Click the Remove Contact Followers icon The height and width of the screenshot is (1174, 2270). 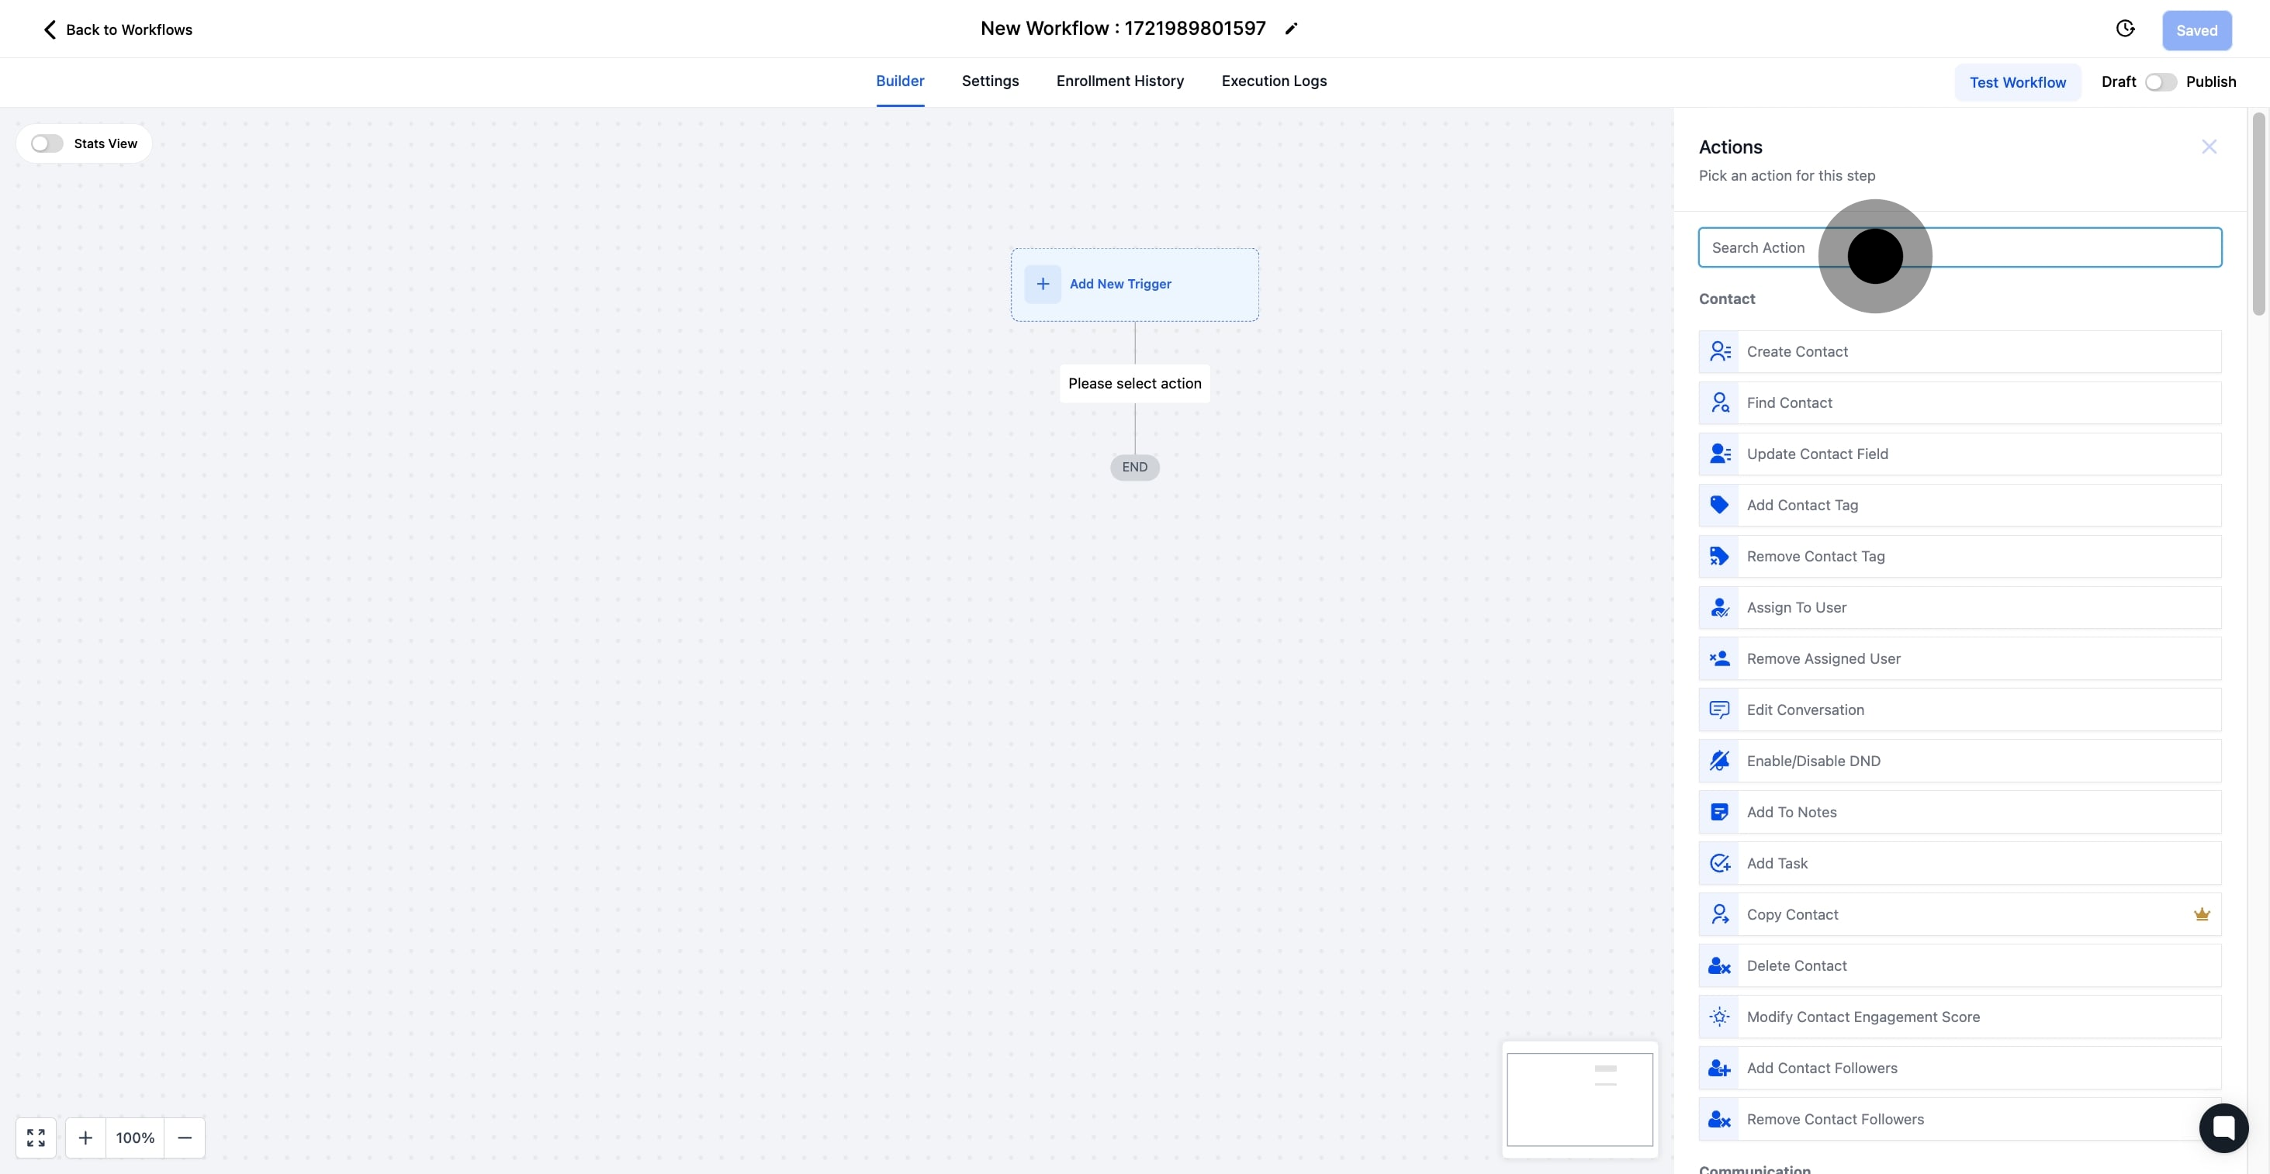coord(1719,1118)
